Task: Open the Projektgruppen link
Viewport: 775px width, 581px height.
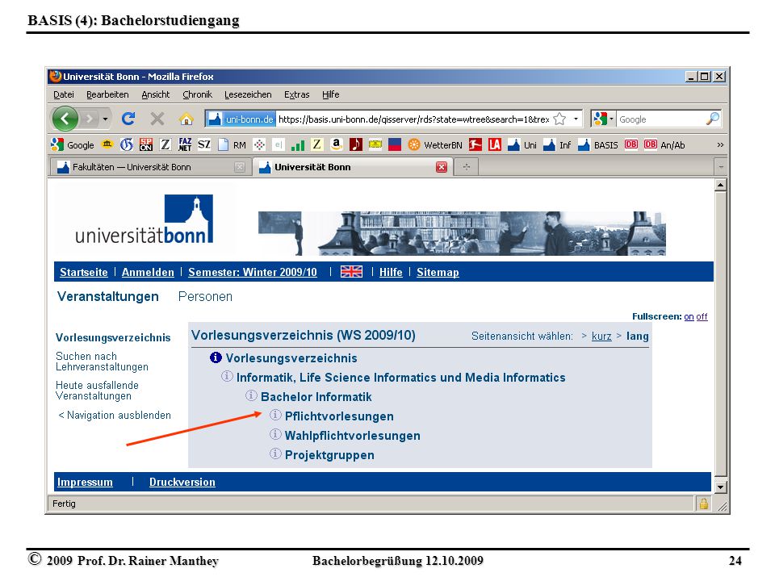Action: [329, 454]
